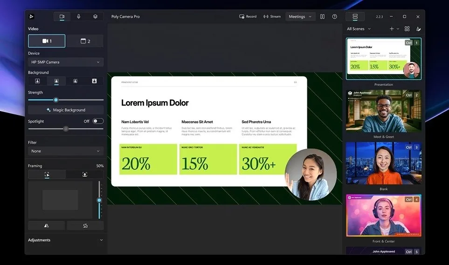Click the framing preview rectangle
Screen dimensions: 449x265
click(60, 200)
